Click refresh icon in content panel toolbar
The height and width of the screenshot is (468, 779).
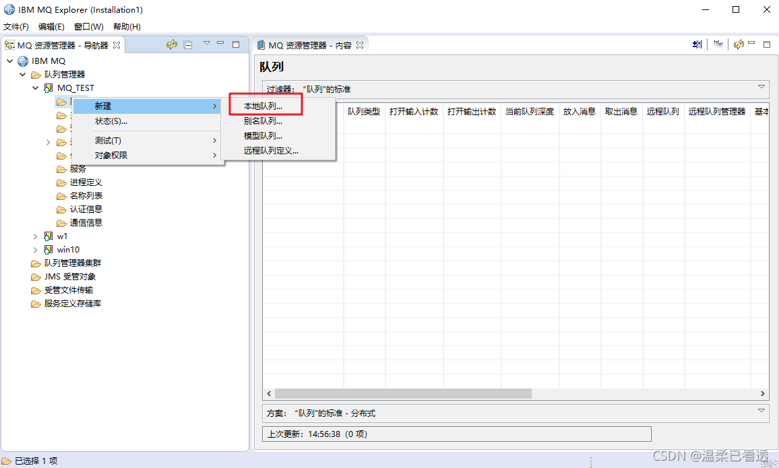739,44
